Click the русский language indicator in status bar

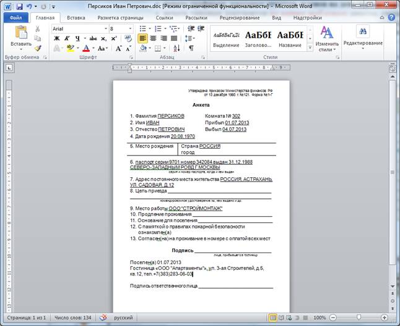[x=127, y=317]
